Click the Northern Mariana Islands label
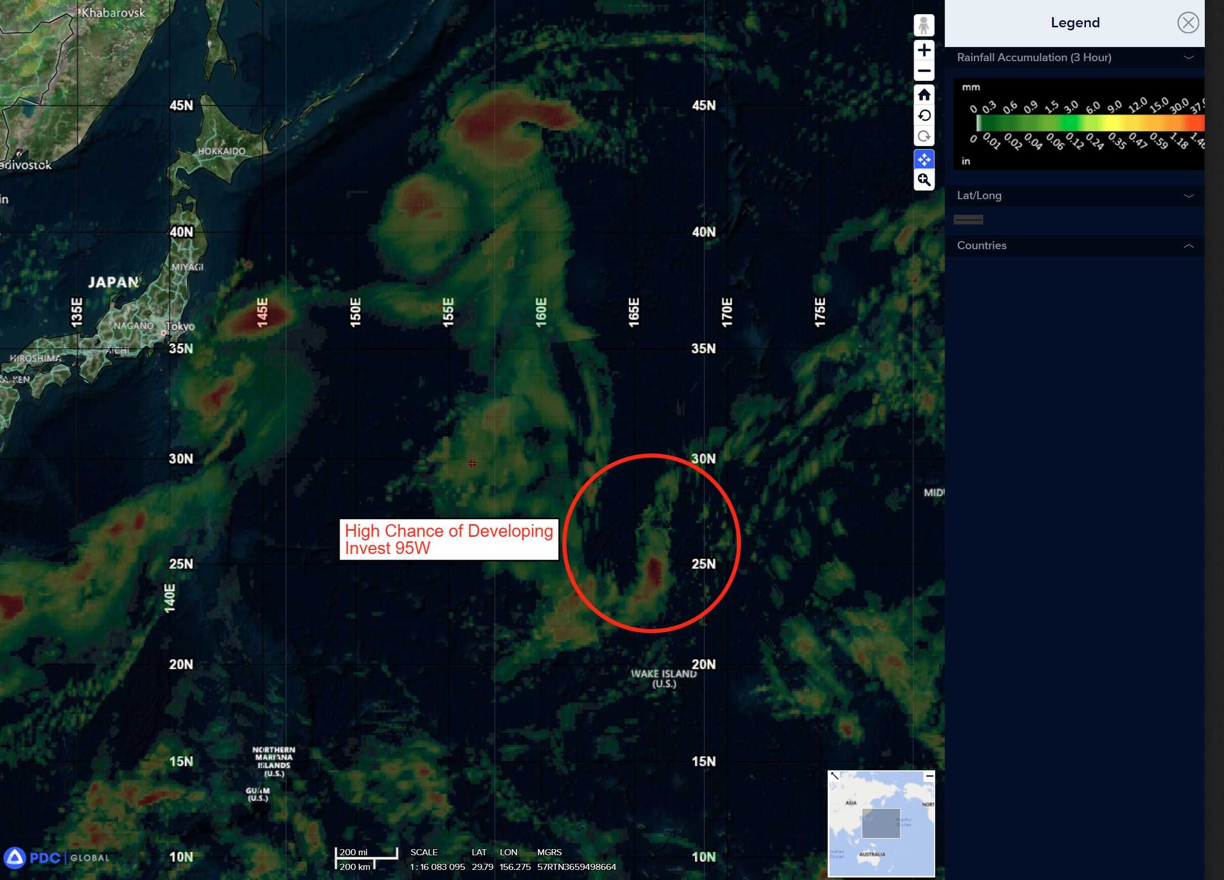Screen dimensions: 1224x880 [x=274, y=761]
